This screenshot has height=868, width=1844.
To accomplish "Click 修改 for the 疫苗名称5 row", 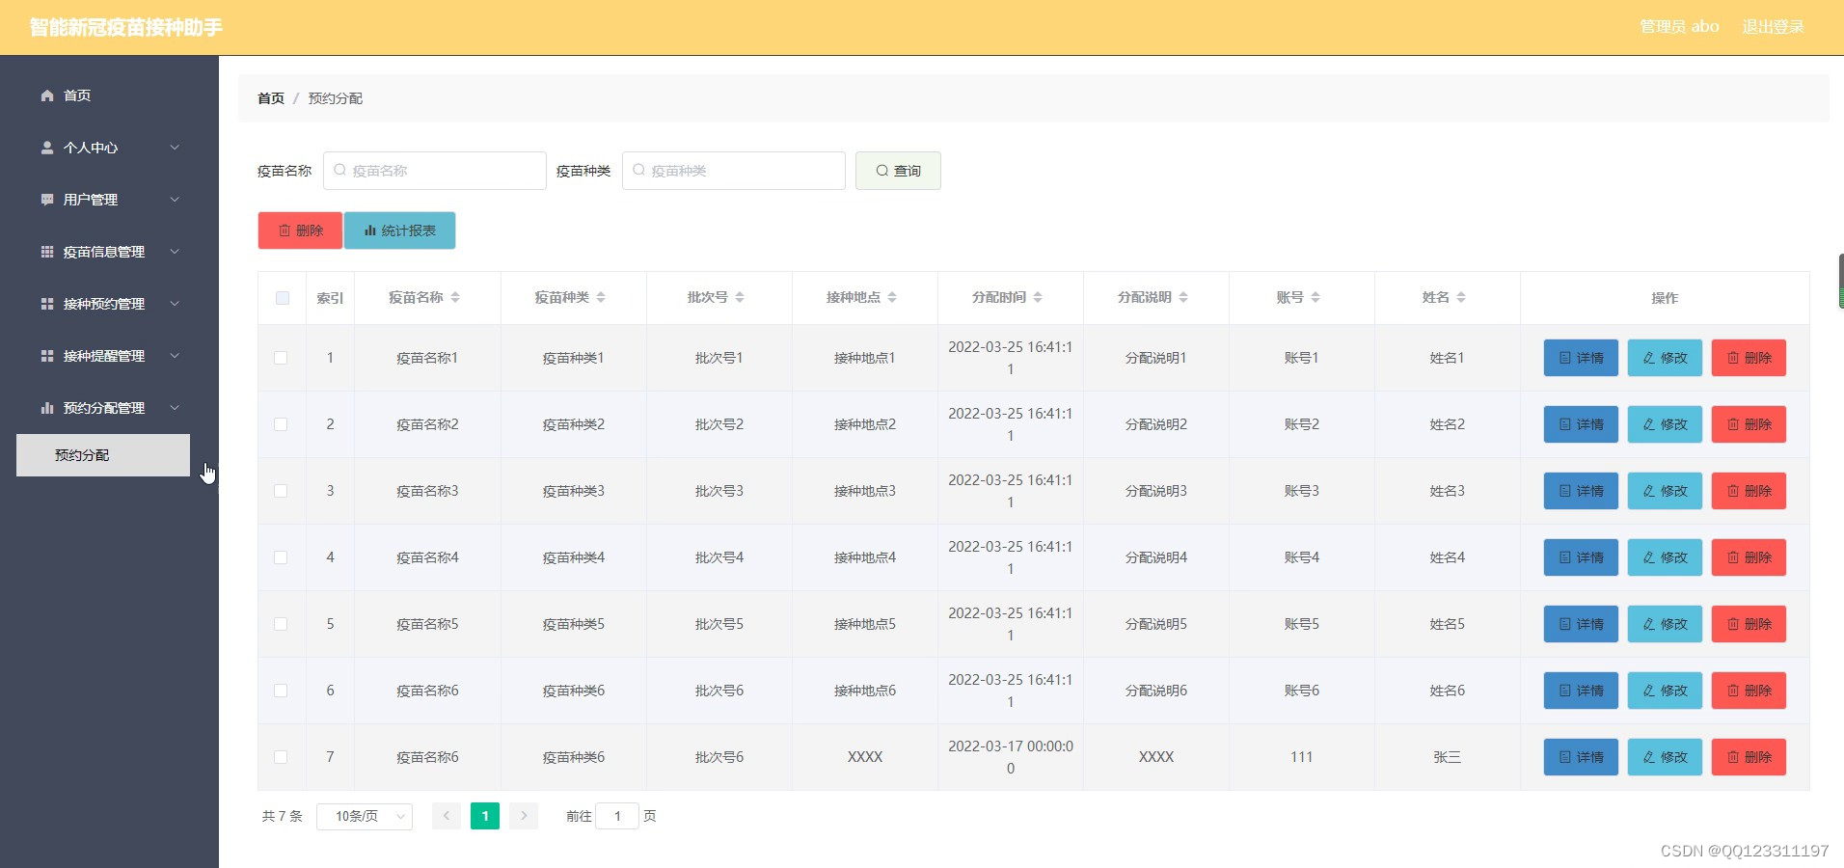I will 1665,624.
